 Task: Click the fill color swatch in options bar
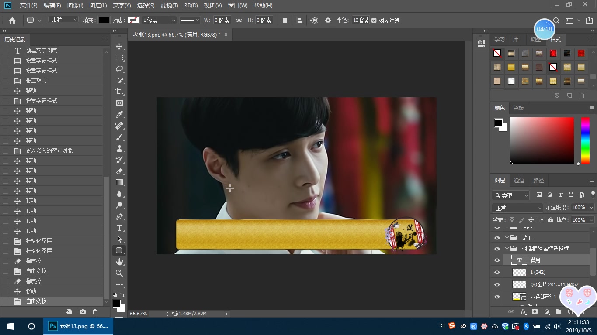104,20
